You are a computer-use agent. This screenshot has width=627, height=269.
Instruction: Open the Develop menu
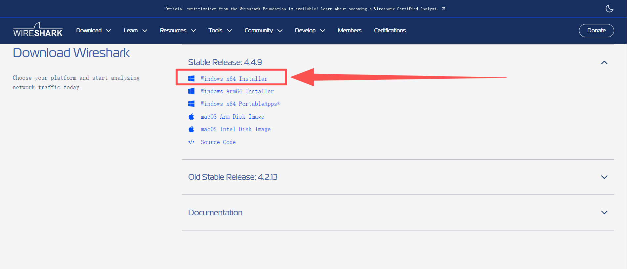[x=310, y=30]
